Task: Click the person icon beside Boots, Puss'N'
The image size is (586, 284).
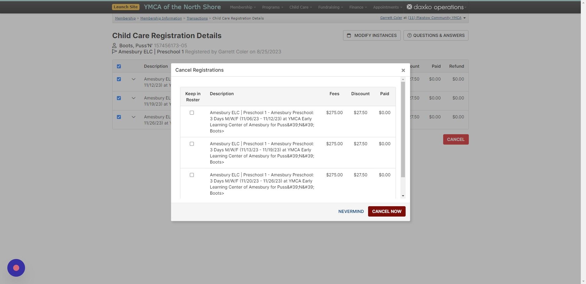Action: 114,45
